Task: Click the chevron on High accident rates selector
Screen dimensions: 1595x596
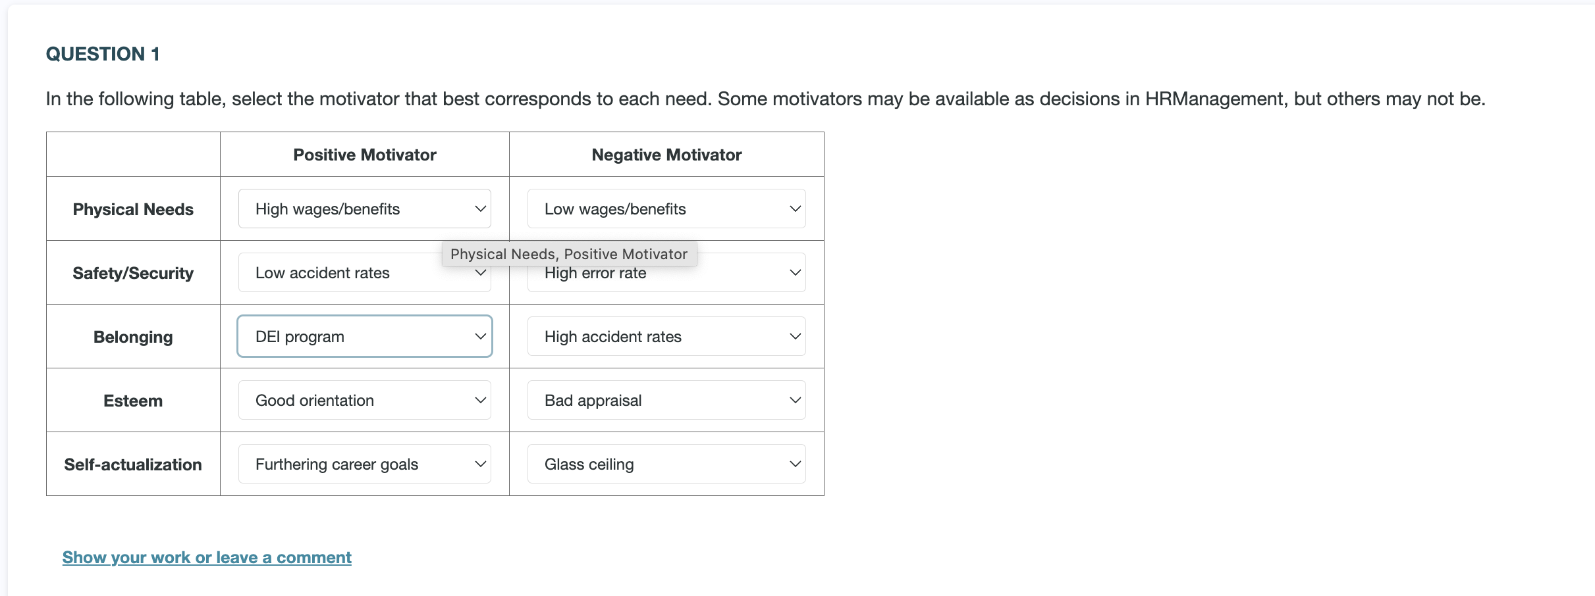Action: 795,336
